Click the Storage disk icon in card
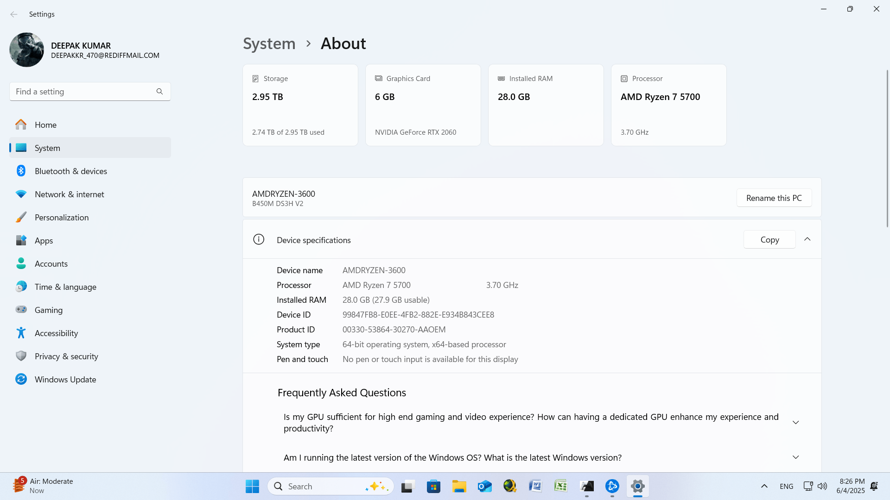Viewport: 890px width, 500px height. tap(255, 79)
